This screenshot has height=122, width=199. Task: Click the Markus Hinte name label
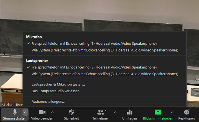click(x=12, y=105)
